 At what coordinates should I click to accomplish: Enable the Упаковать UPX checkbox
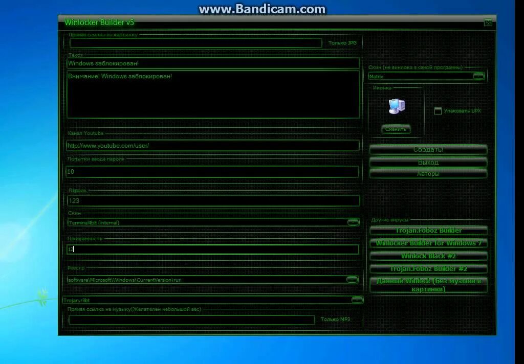pyautogui.click(x=438, y=111)
